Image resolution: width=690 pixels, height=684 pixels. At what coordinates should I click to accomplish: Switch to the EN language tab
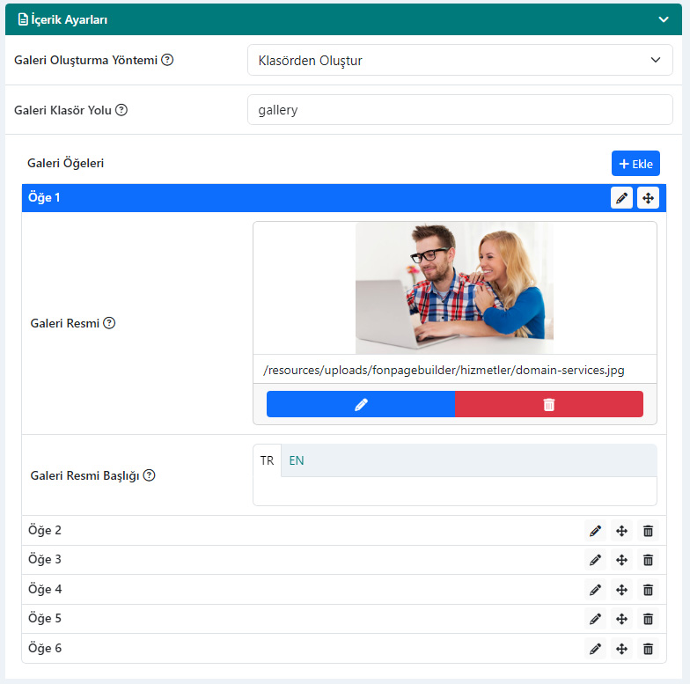click(296, 460)
